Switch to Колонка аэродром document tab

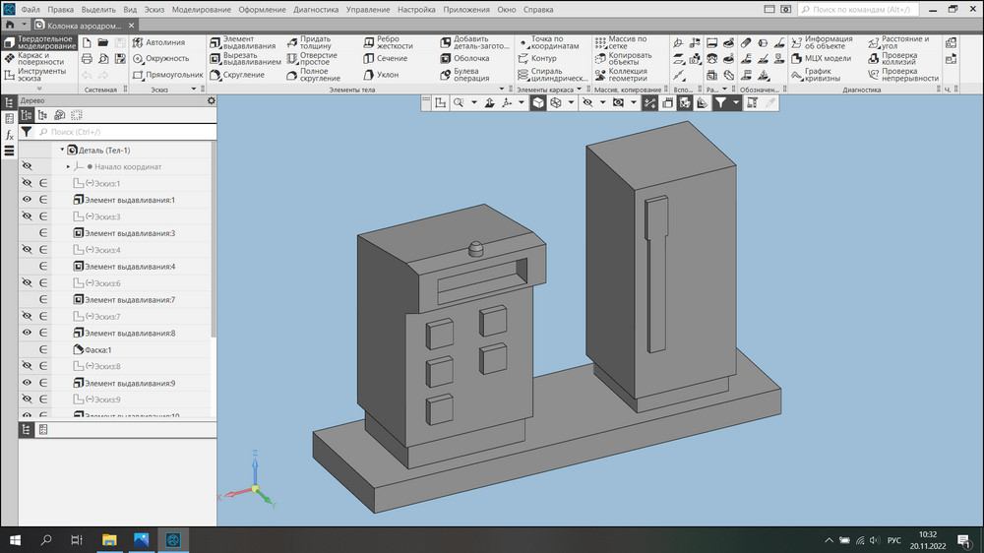[x=85, y=26]
